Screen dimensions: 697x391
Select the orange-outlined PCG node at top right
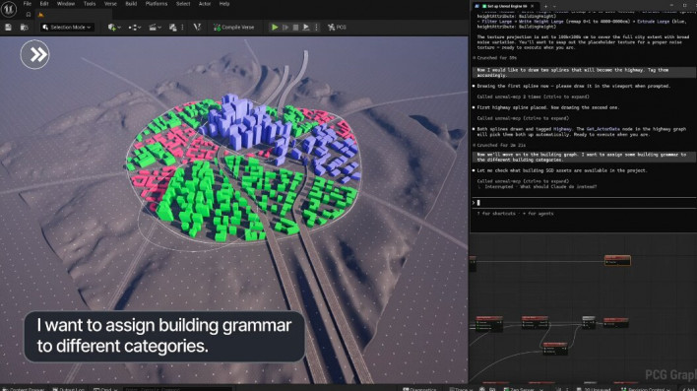(x=617, y=260)
